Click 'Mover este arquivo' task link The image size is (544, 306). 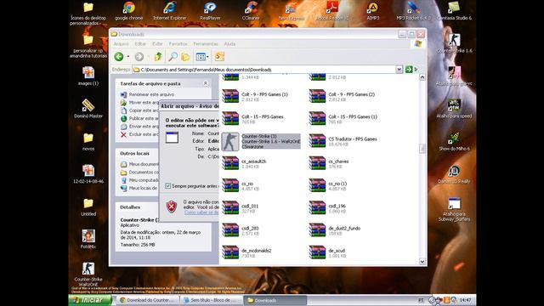[139, 102]
